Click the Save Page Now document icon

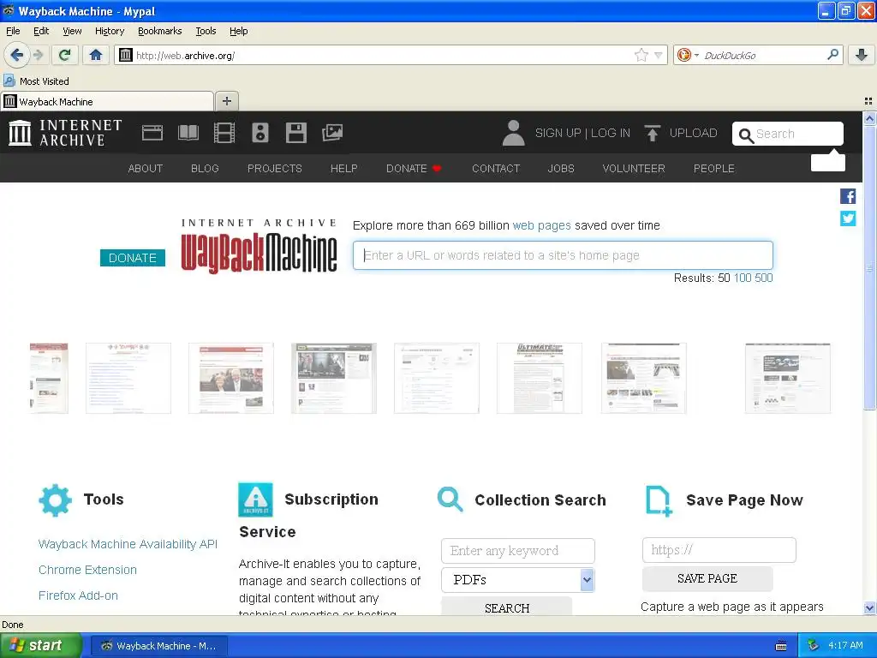659,500
